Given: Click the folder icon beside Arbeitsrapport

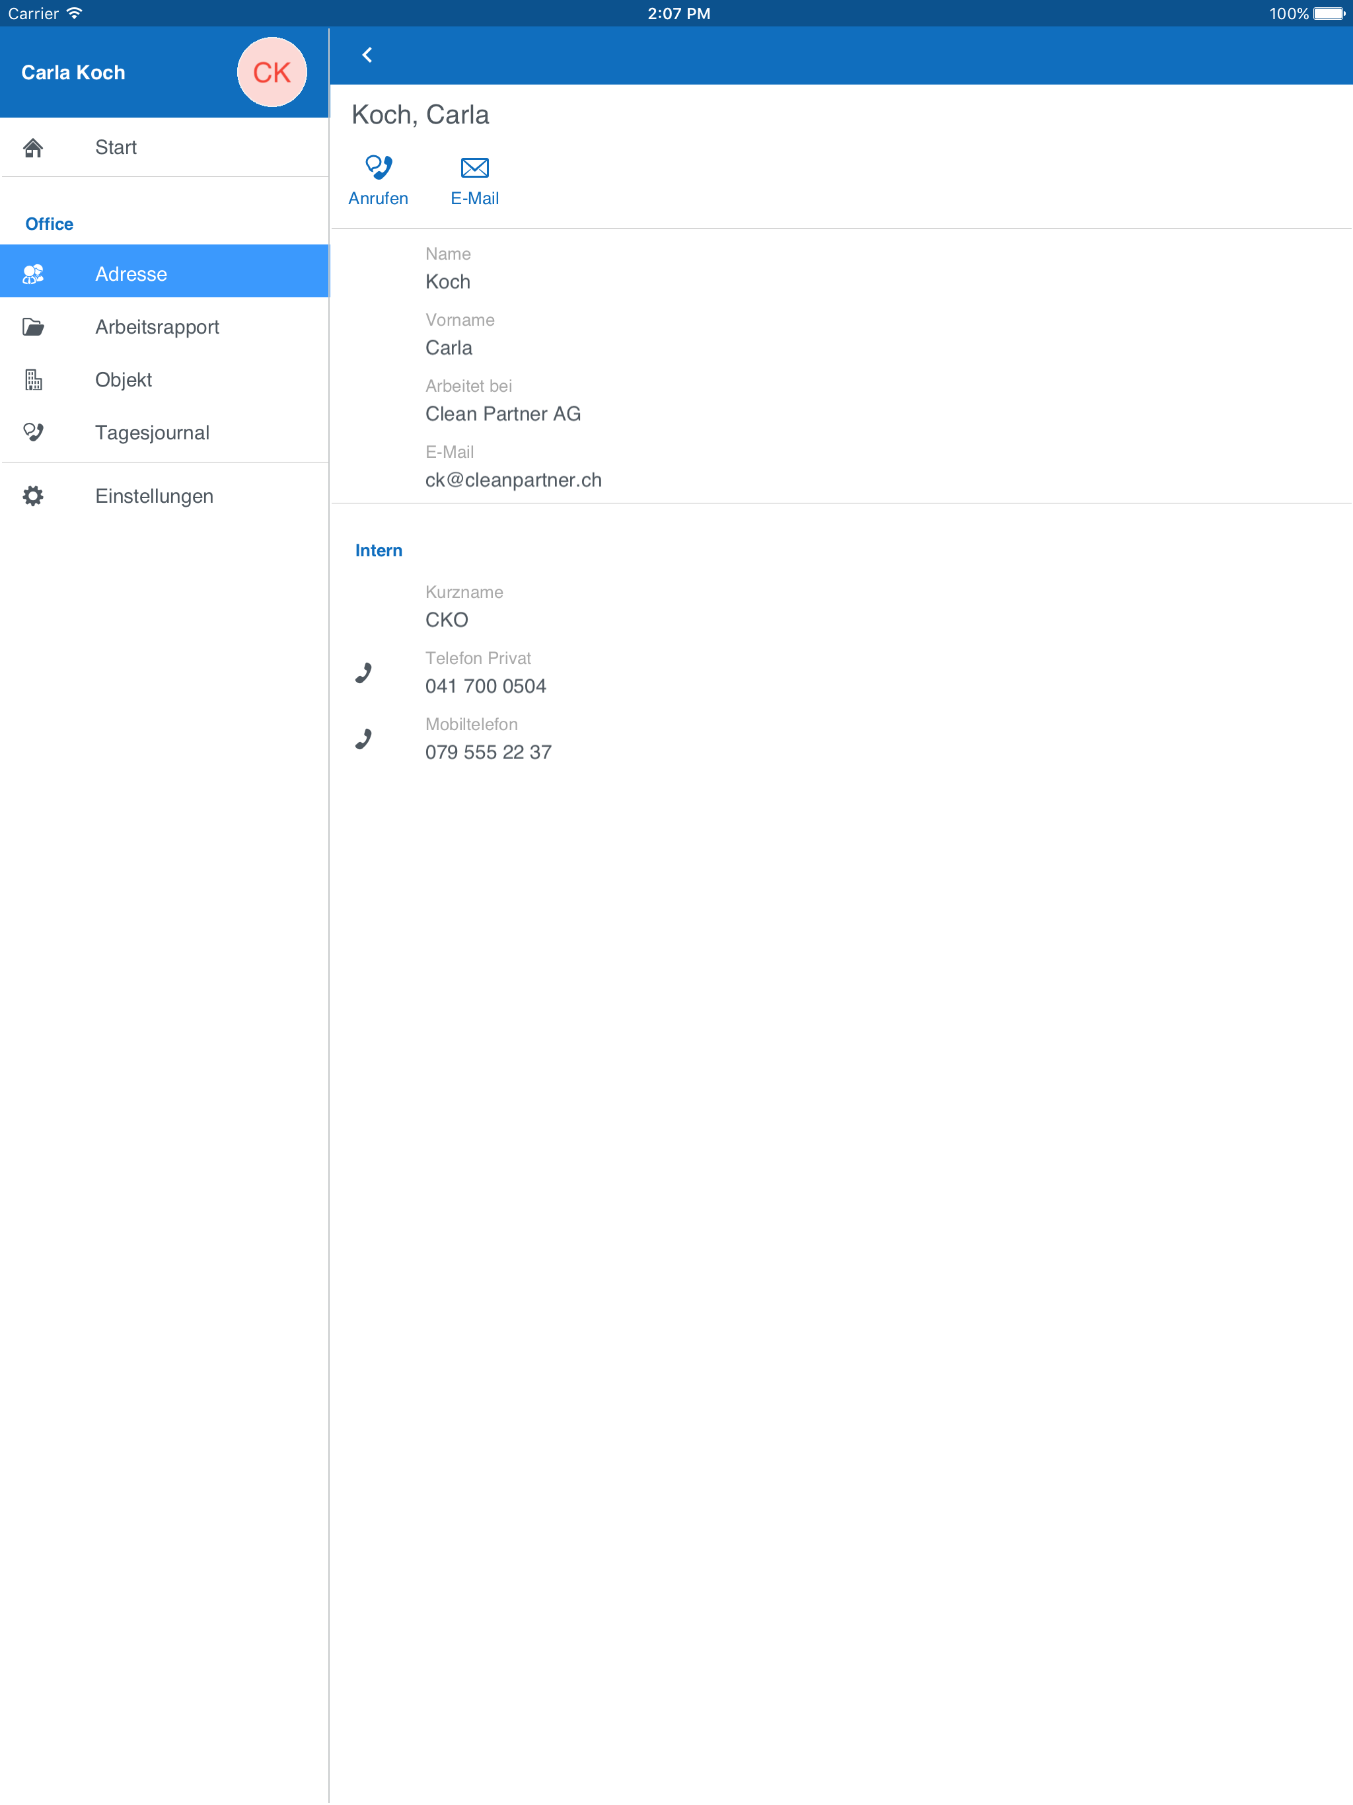Looking at the screenshot, I should pos(32,327).
